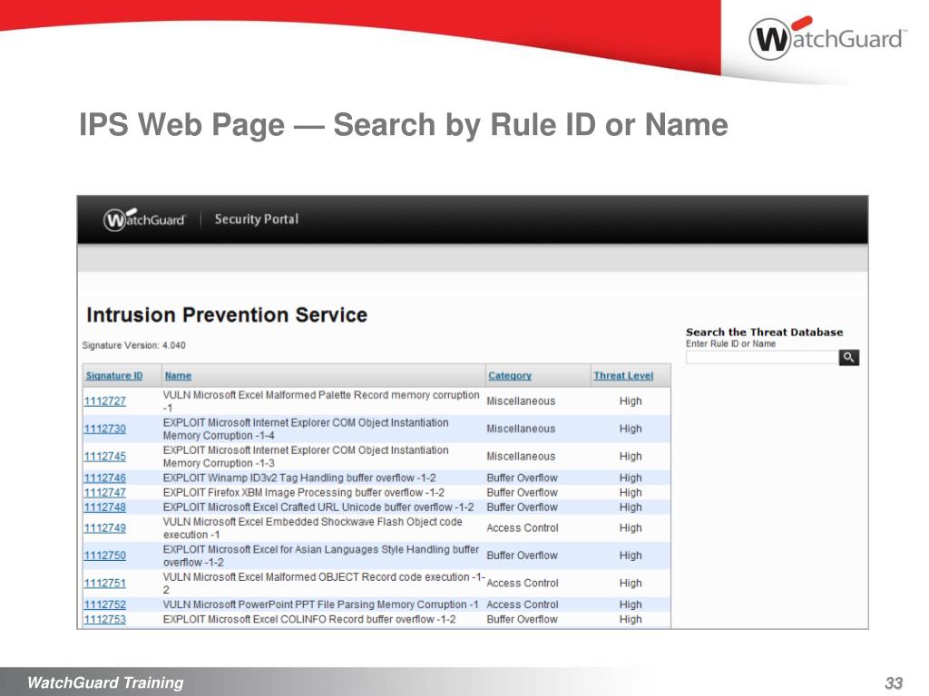Click High threat level in row 1112727
Image resolution: width=929 pixels, height=696 pixels.
point(631,401)
